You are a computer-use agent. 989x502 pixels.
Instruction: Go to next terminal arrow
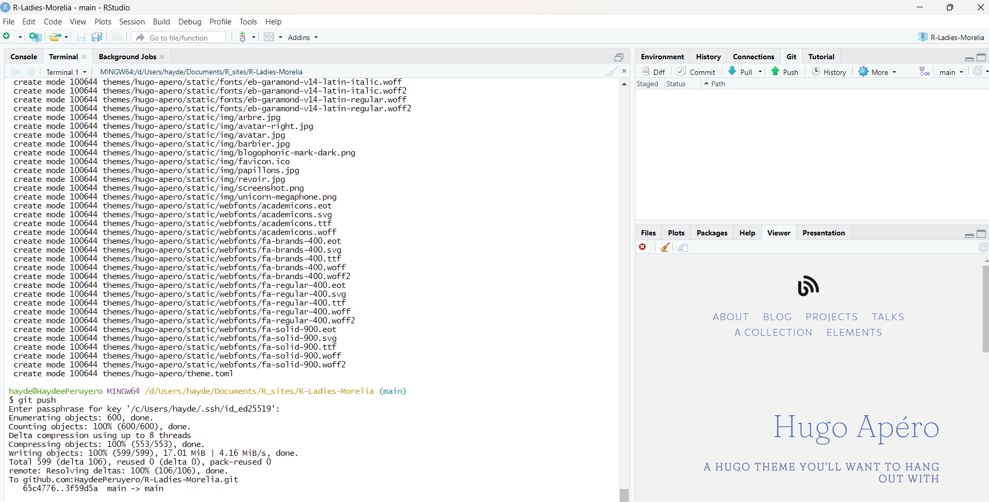pyautogui.click(x=31, y=72)
